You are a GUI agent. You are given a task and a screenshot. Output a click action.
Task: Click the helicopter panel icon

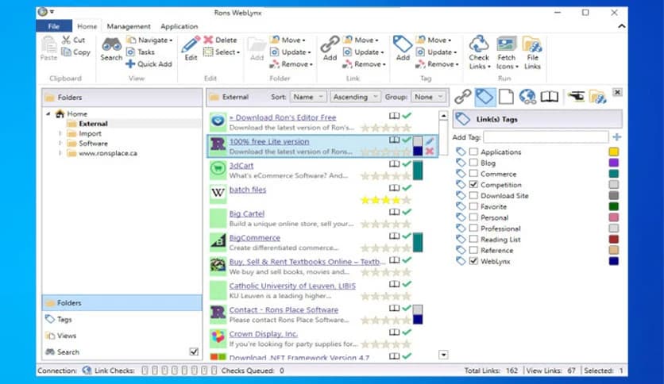tap(576, 97)
